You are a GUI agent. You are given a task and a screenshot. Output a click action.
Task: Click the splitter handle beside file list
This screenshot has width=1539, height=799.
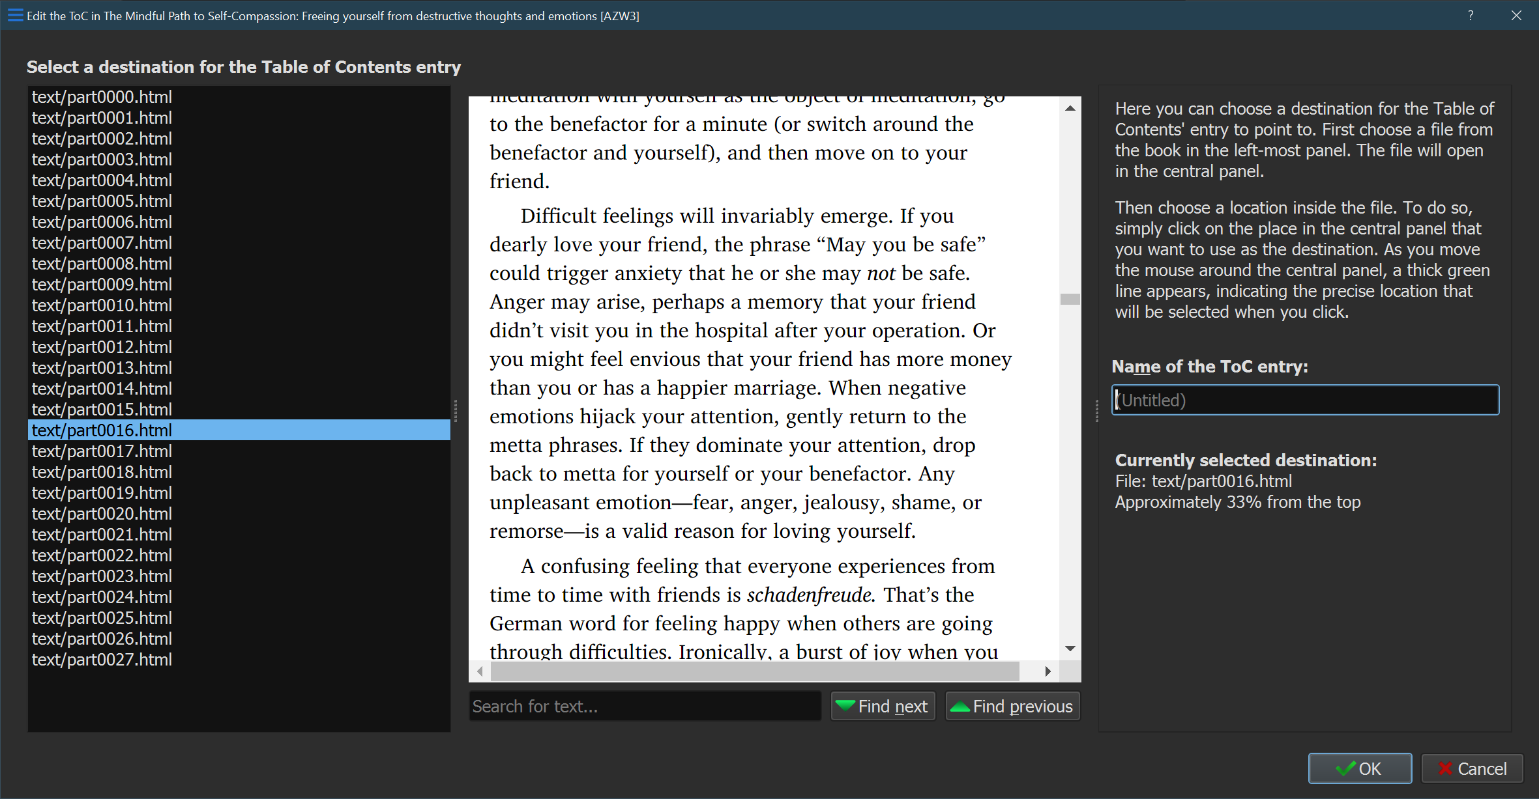455,410
